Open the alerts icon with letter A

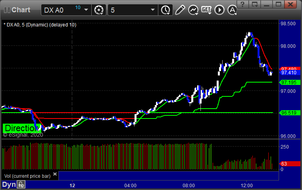point(232,10)
